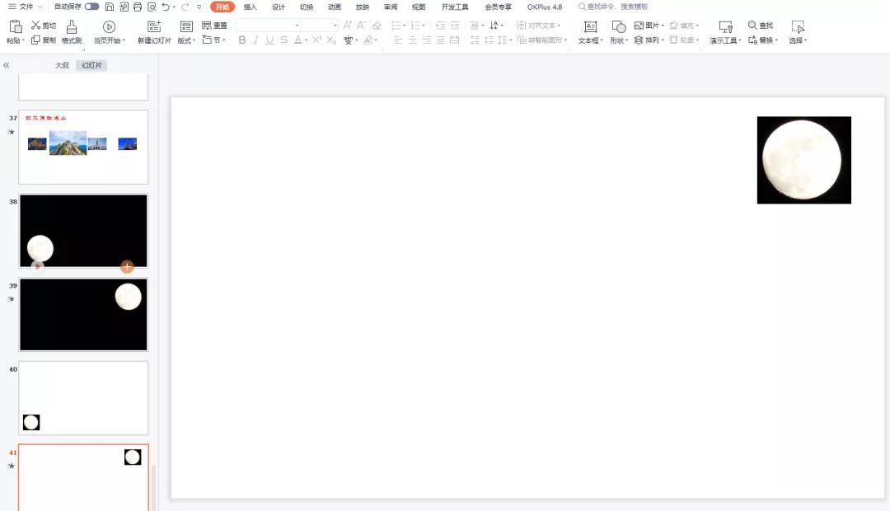890x511 pixels.
Task: Select the moon picture on the main slide
Action: pos(803,160)
